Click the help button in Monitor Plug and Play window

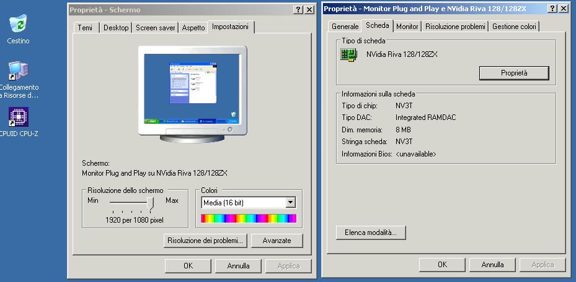click(552, 9)
